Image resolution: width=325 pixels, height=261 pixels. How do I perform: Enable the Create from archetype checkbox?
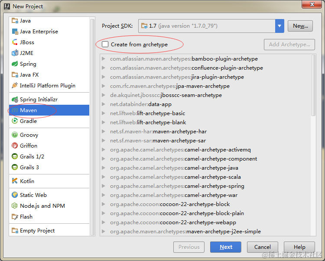tap(105, 44)
